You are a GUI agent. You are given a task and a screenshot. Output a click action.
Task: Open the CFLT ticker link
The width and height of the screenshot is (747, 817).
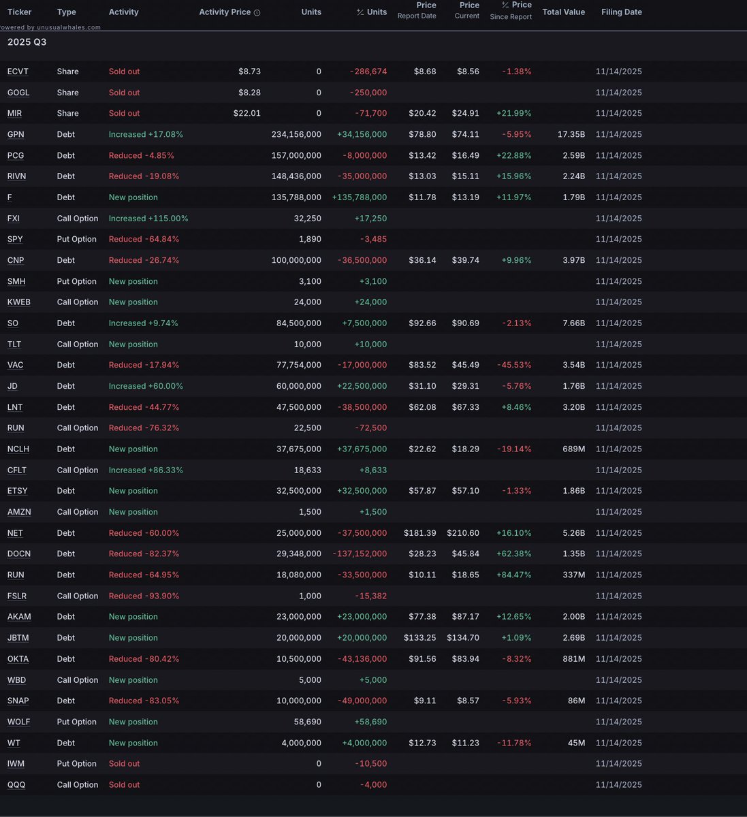[x=17, y=470]
